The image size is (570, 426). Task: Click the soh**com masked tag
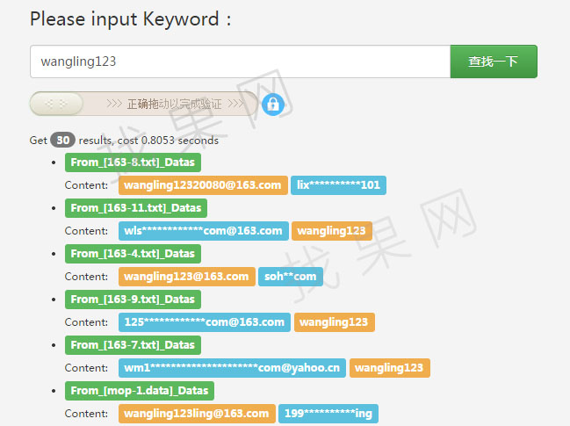pos(291,277)
